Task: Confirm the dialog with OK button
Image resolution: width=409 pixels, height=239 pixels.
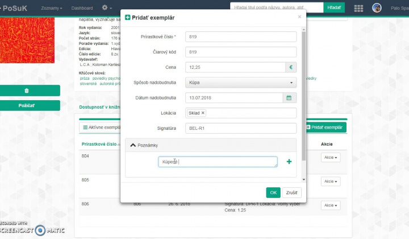Action: coord(273,192)
